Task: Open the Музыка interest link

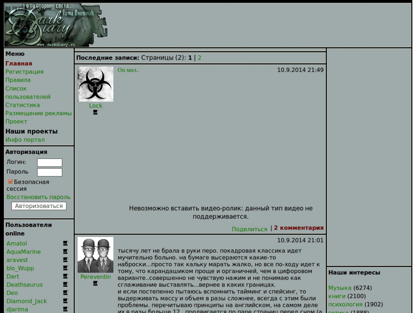Action: point(340,288)
